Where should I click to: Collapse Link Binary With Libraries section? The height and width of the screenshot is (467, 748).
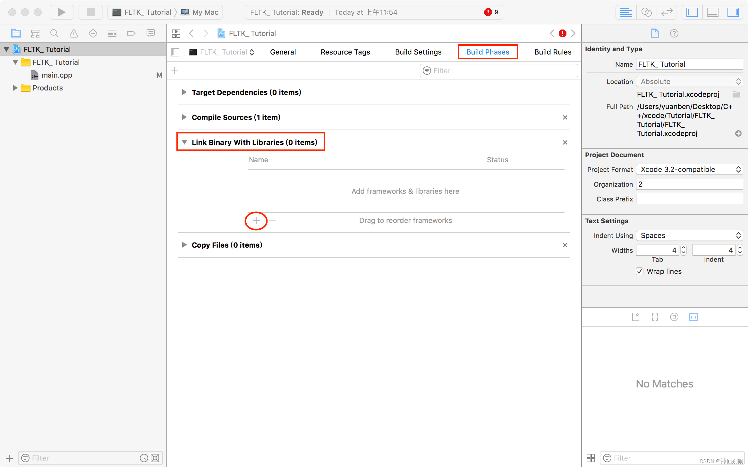coord(184,142)
